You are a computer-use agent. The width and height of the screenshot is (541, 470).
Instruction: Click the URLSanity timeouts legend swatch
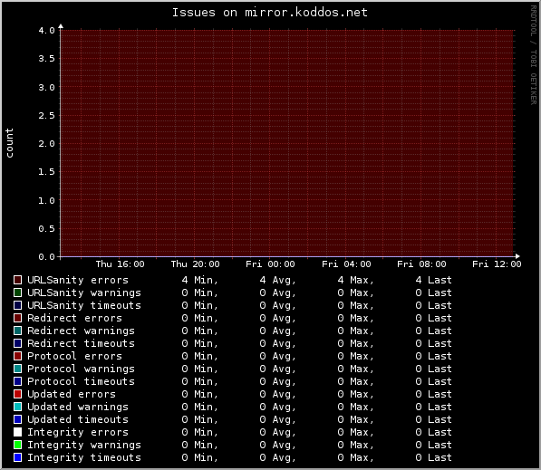[17, 305]
